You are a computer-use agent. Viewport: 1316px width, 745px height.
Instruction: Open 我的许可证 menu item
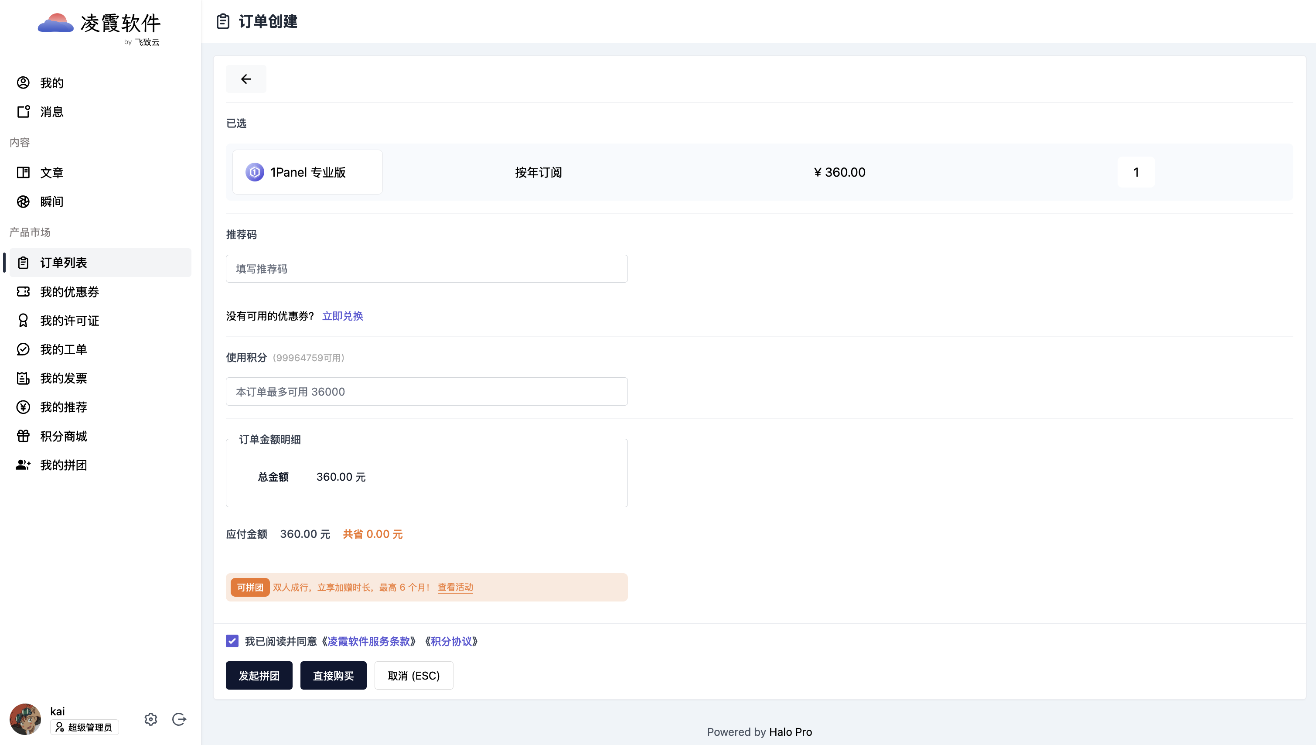point(100,320)
